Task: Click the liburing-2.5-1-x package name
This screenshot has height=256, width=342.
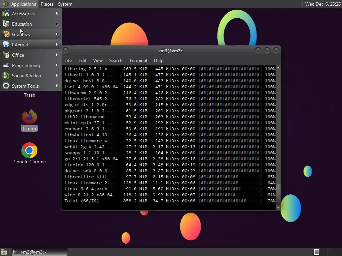Action: pyautogui.click(x=90, y=69)
